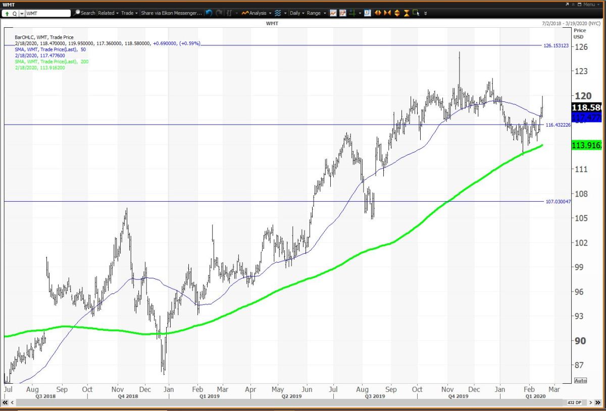Click the blue Undo arrow icon
606x411 pixels.
(x=209, y=13)
